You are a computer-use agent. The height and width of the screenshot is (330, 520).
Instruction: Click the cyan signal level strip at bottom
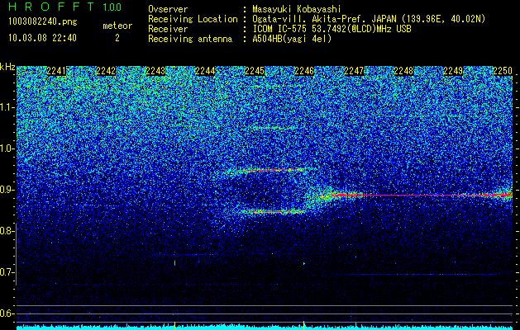265,328
